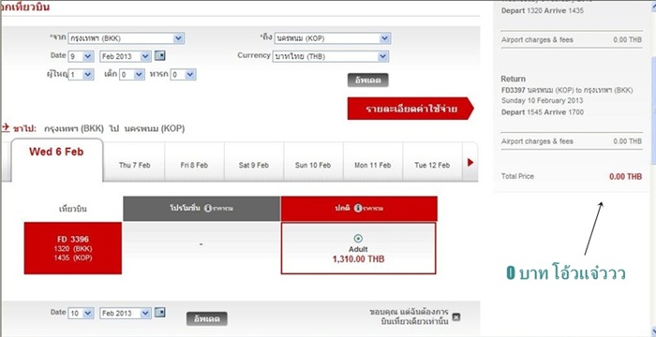Click the ปกติ regular fare column header
Image resolution: width=656 pixels, height=337 pixels.
tap(359, 208)
